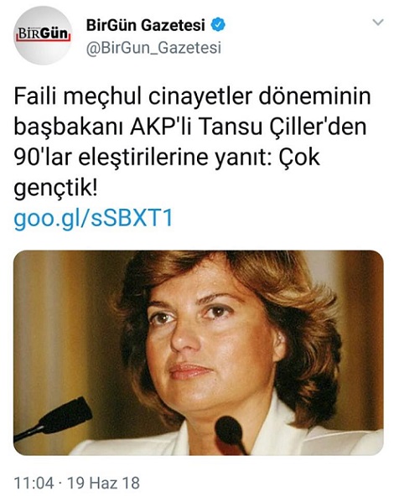Select the 19 Haz 18 date

104,483
